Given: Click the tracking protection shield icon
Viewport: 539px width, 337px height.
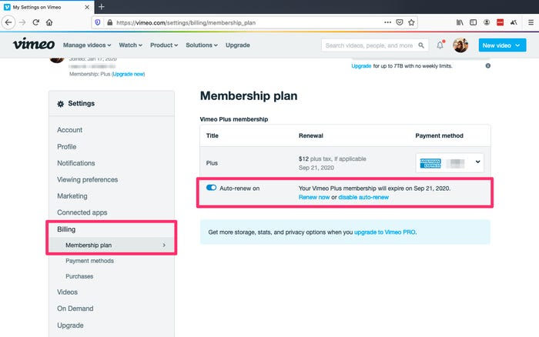Looking at the screenshot, I should [x=98, y=22].
